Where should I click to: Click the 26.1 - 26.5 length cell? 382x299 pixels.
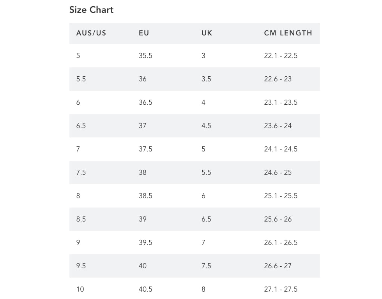click(x=281, y=243)
